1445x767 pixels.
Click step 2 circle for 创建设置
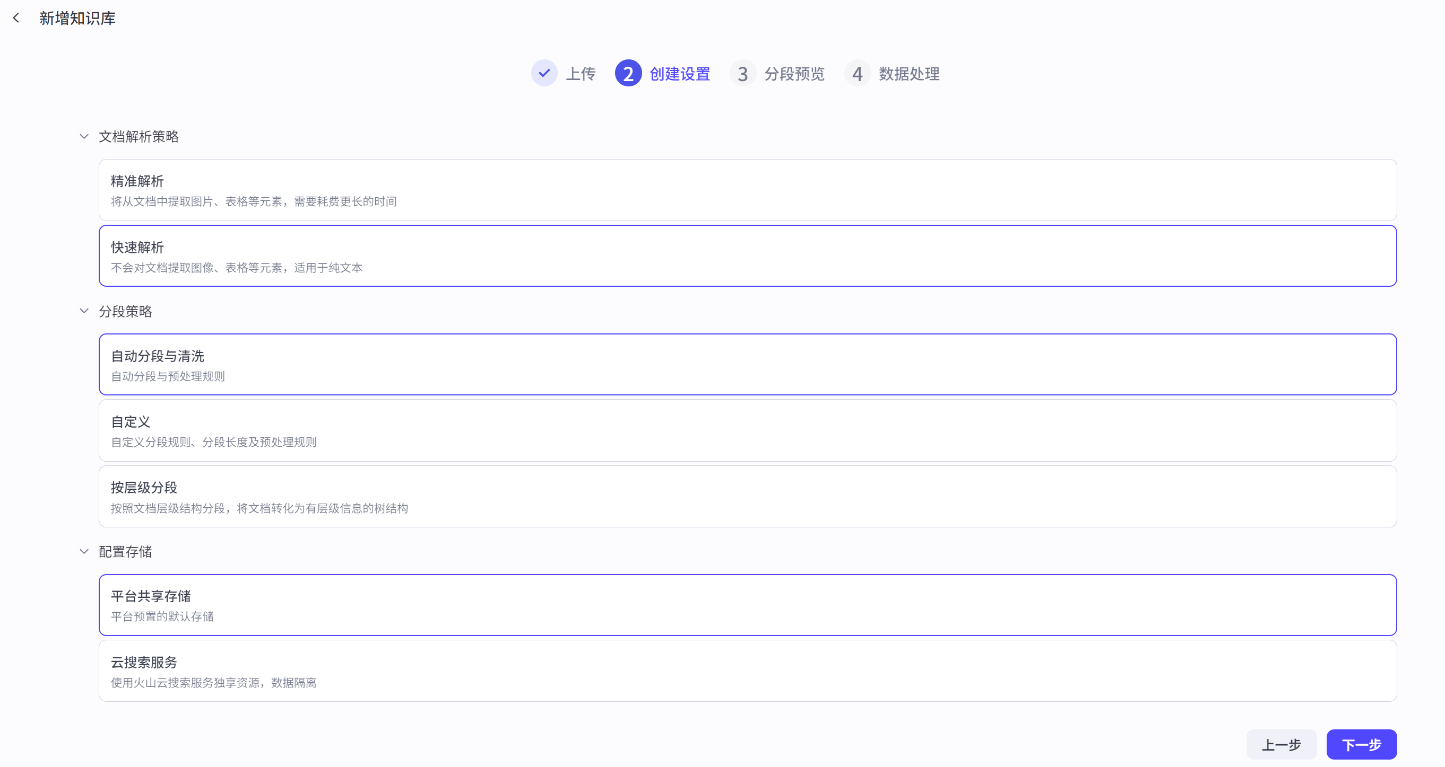(x=628, y=73)
